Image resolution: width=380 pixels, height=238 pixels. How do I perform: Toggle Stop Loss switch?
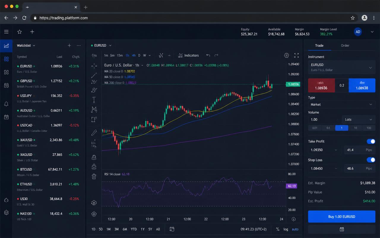pyautogui.click(x=371, y=160)
